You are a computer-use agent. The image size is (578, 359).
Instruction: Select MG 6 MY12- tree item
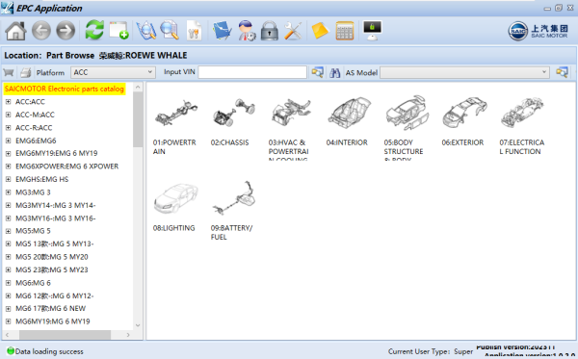[x=55, y=295]
